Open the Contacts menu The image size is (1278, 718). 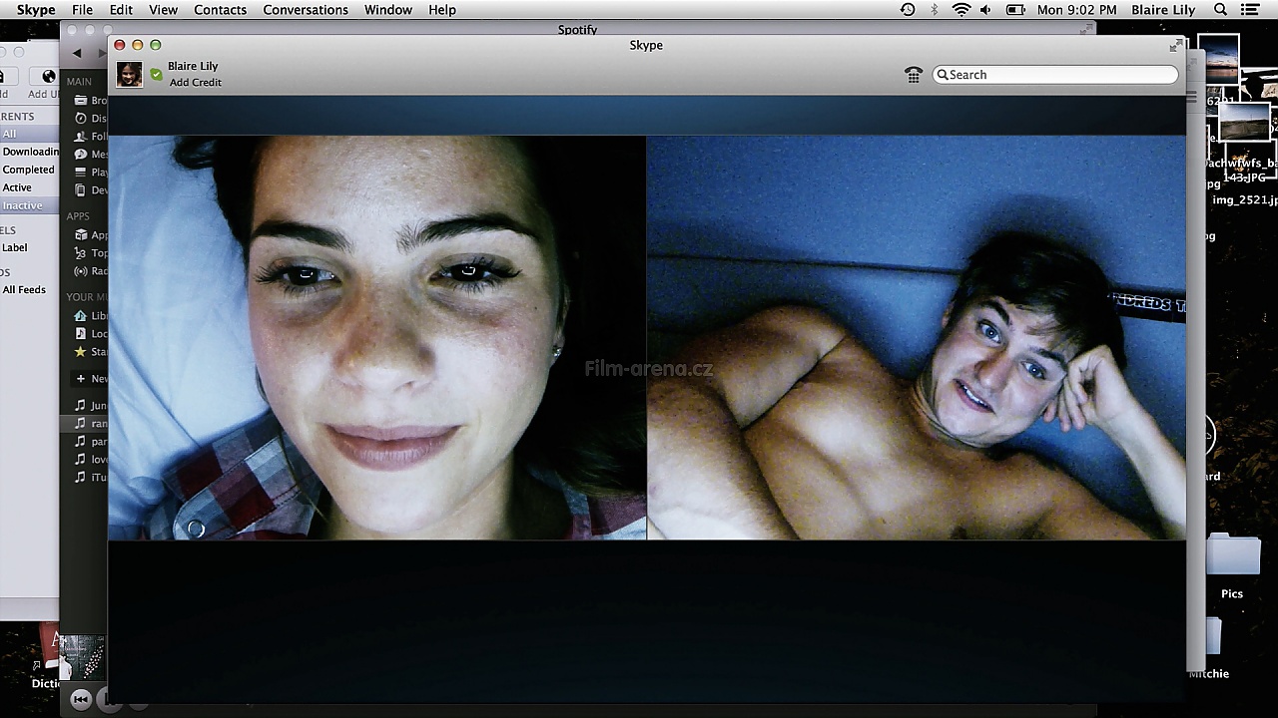coord(220,10)
